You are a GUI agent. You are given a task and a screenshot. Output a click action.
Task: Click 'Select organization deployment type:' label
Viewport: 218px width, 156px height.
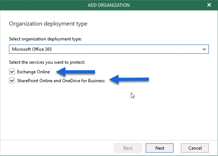[x=45, y=39]
